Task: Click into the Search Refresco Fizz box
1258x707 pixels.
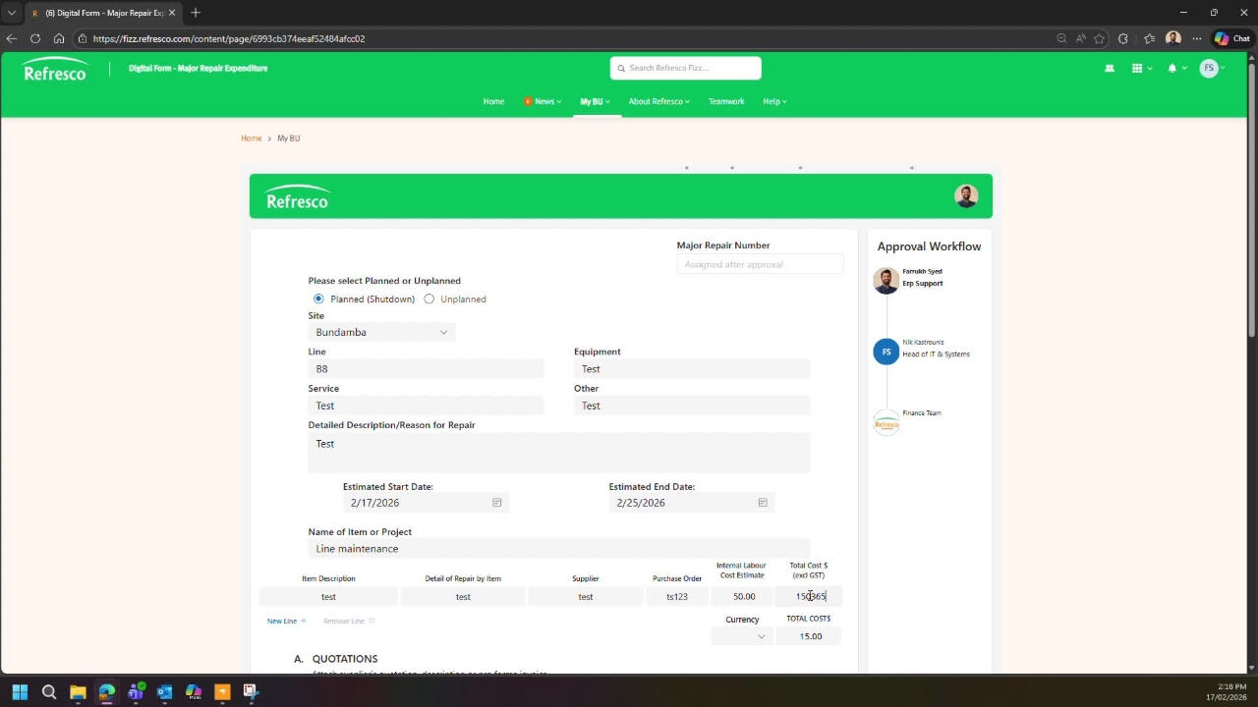Action: [685, 68]
